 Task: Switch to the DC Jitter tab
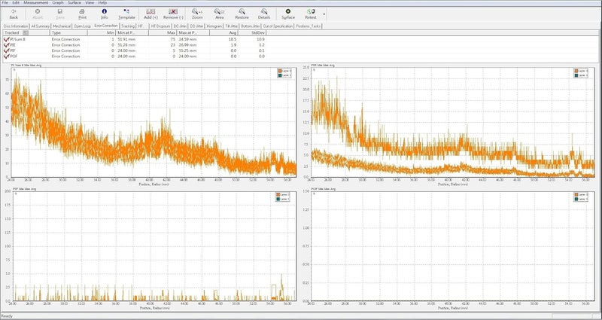click(181, 26)
